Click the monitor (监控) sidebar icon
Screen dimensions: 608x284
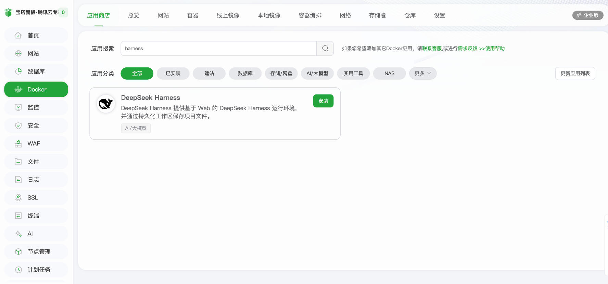click(x=18, y=107)
